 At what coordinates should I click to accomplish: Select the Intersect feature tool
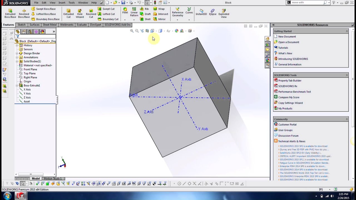(x=160, y=14)
